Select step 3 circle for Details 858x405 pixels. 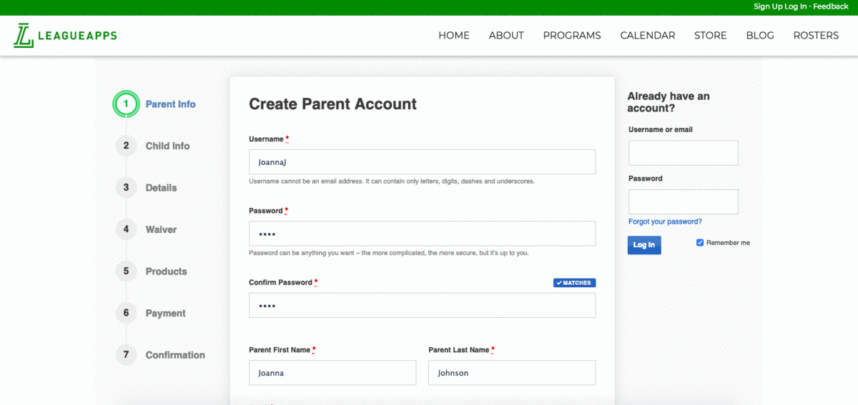126,188
